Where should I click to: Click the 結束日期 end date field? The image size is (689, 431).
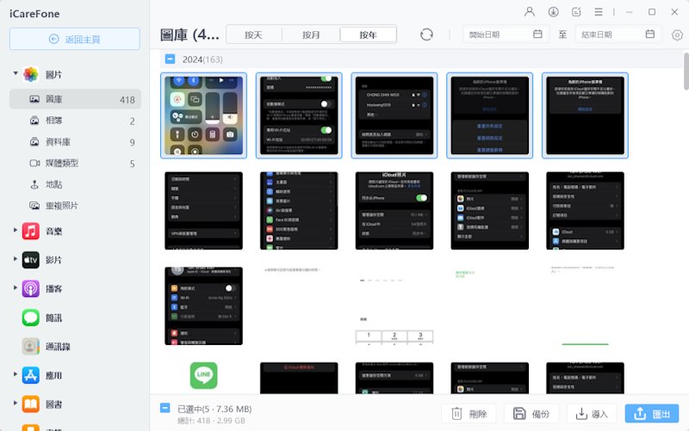point(618,34)
